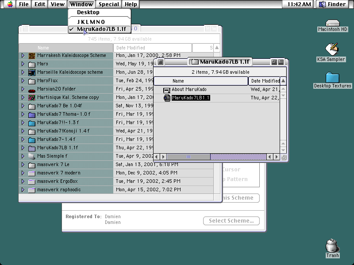Sort background list by Date Modified header
The height and width of the screenshot is (265, 354).
(152, 48)
